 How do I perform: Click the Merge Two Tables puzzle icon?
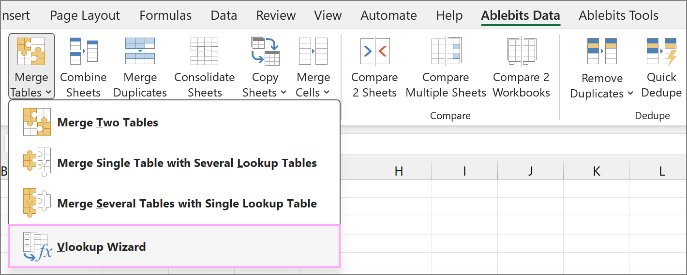pos(37,122)
